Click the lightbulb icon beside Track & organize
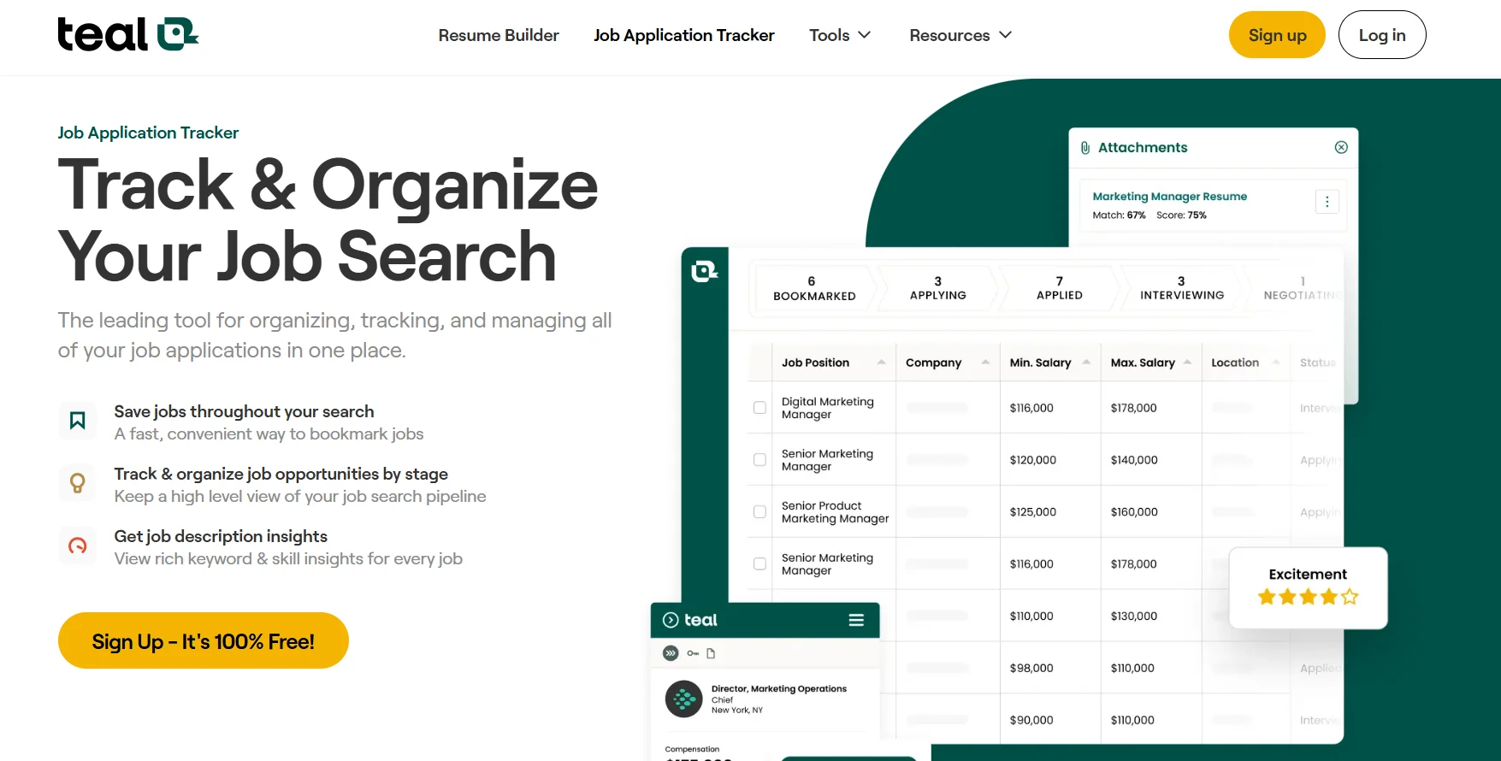 (77, 483)
